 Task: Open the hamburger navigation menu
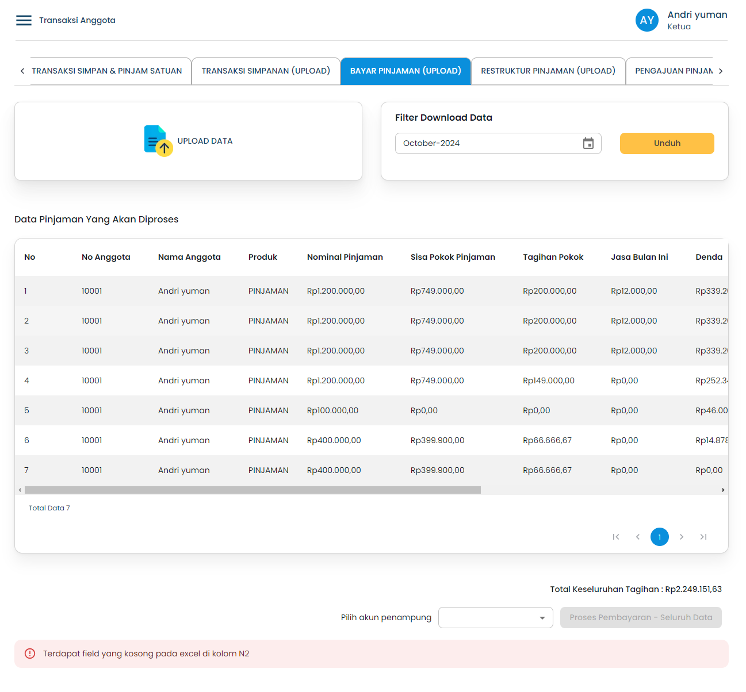coord(24,21)
